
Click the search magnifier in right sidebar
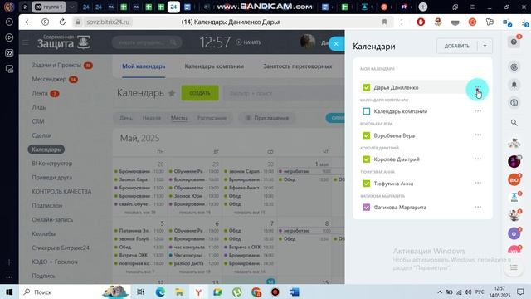tap(514, 123)
